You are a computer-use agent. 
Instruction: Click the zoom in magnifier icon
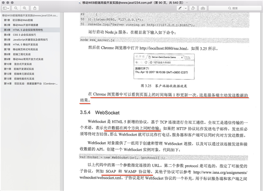(x=25, y=8)
